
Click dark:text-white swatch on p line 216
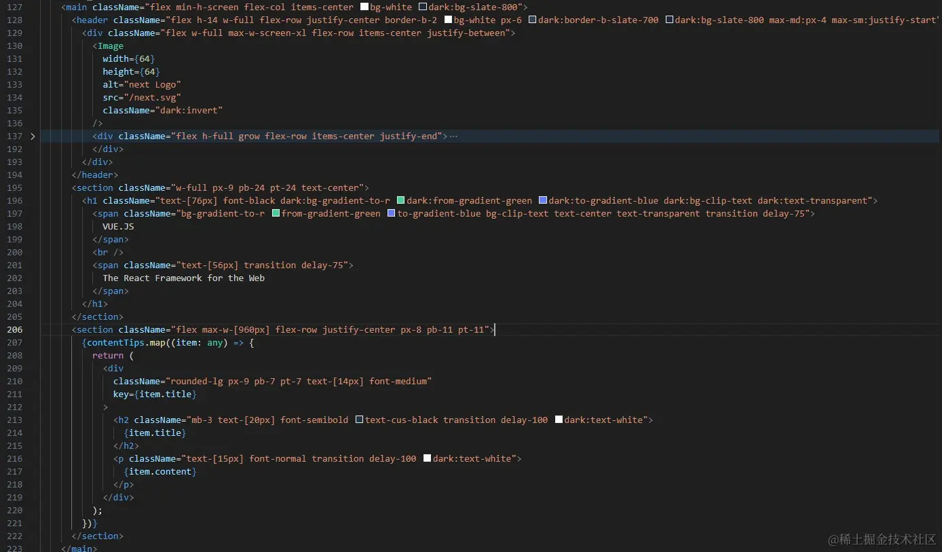coord(427,459)
